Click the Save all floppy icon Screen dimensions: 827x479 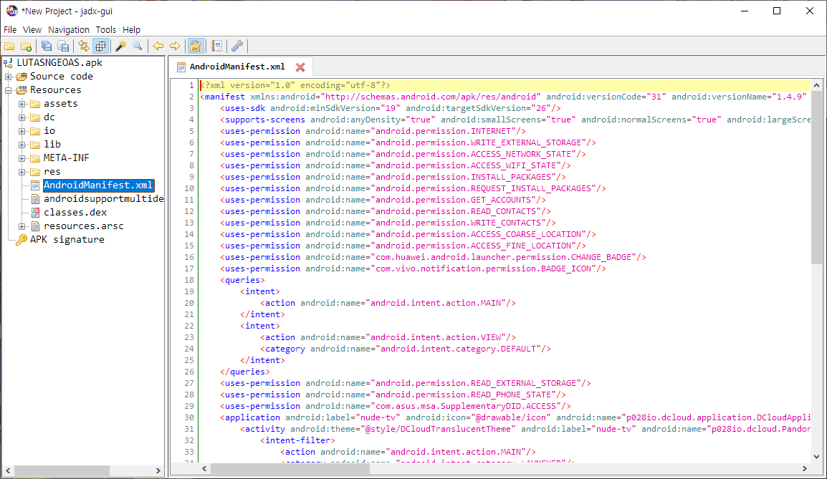tap(47, 47)
